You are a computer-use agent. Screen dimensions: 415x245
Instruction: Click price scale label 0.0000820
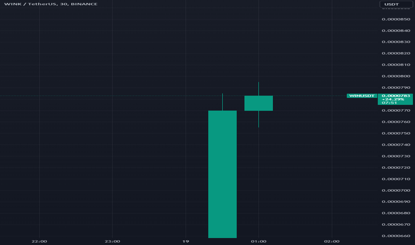point(396,53)
